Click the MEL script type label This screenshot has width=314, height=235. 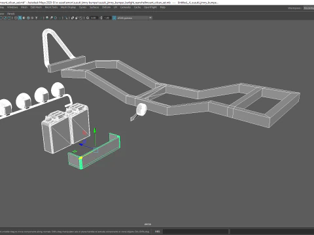[x=157, y=231]
